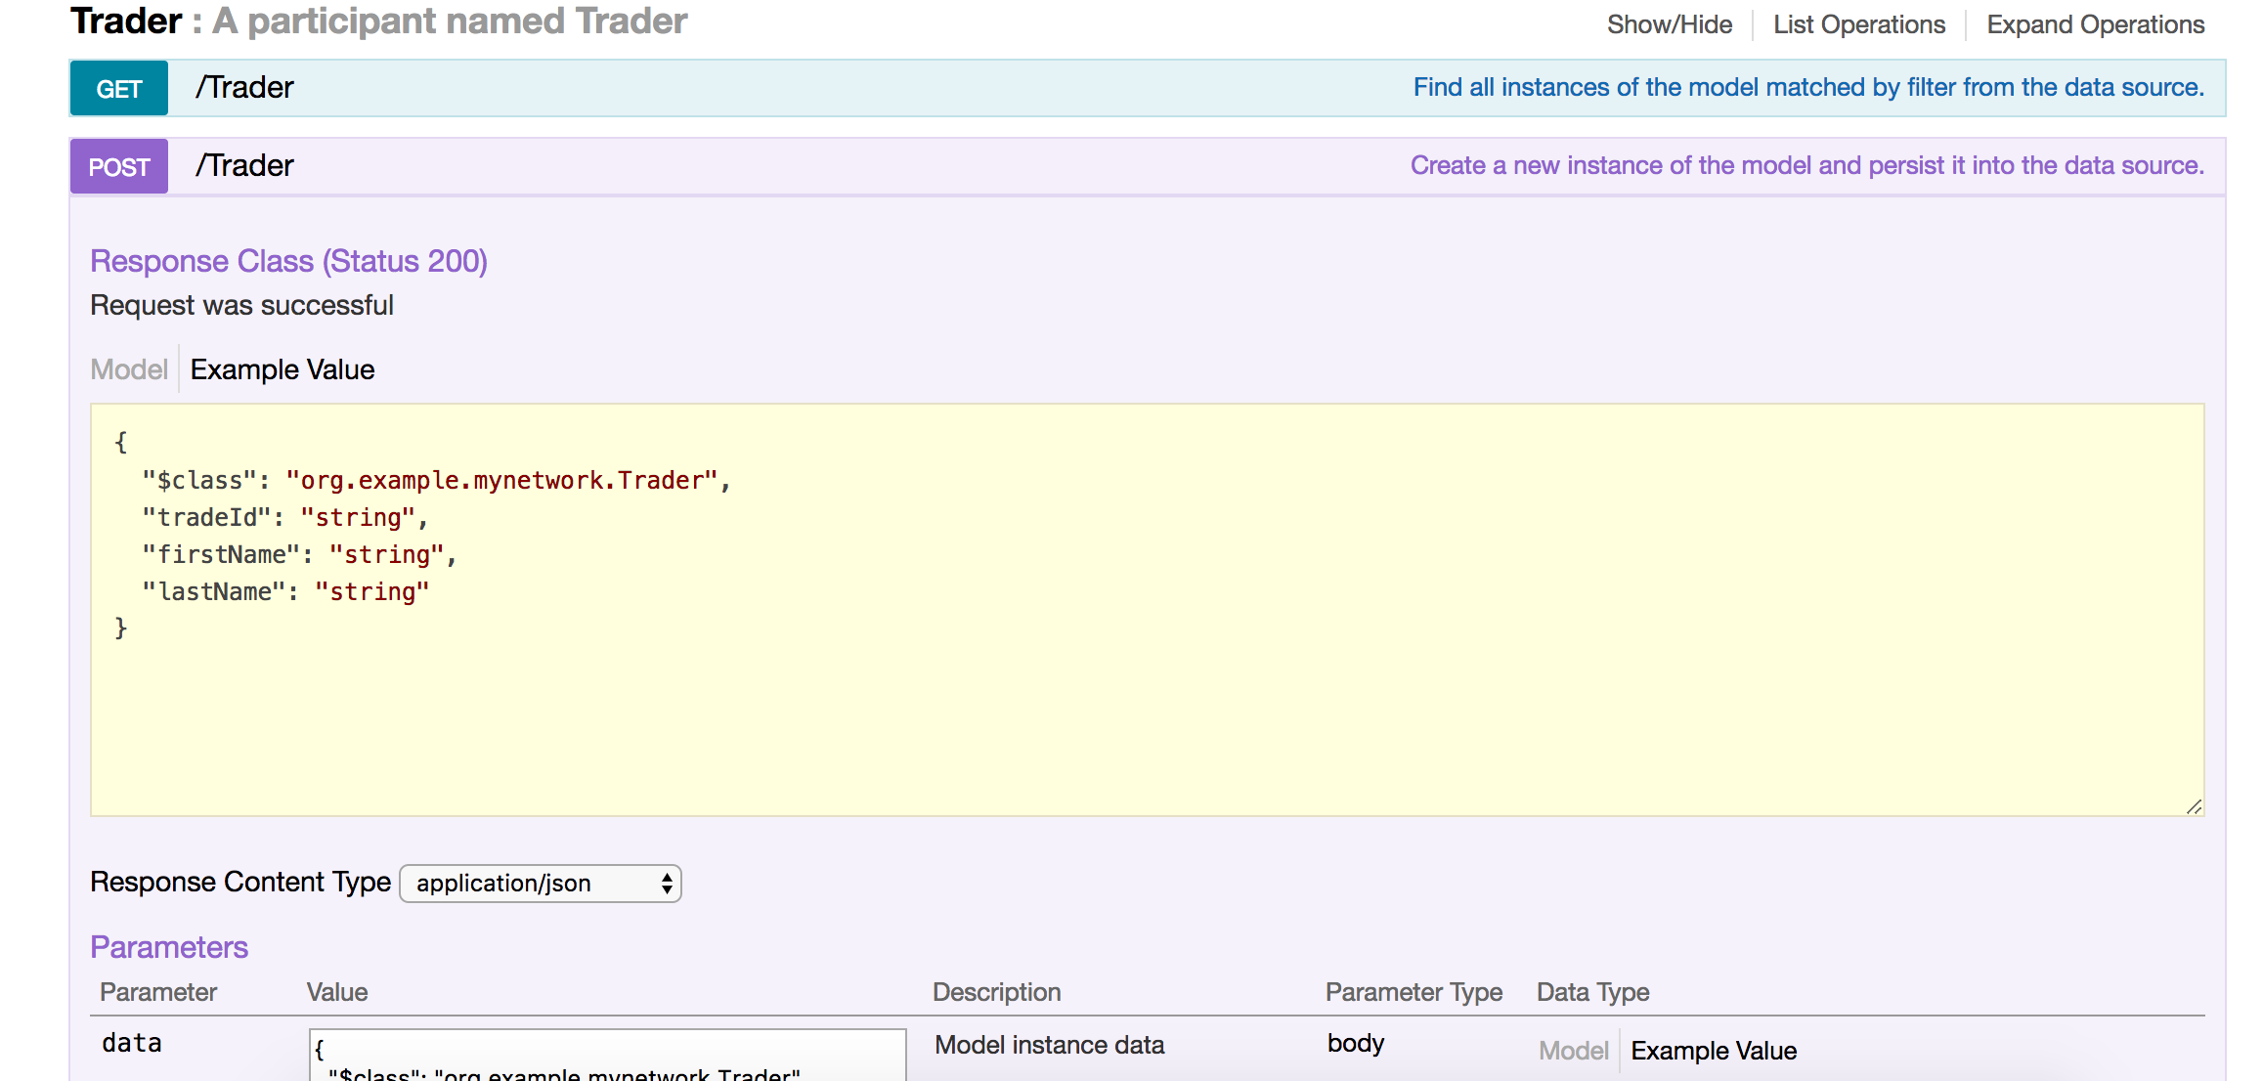
Task: Open the POST /Trader path link
Action: pos(244,165)
